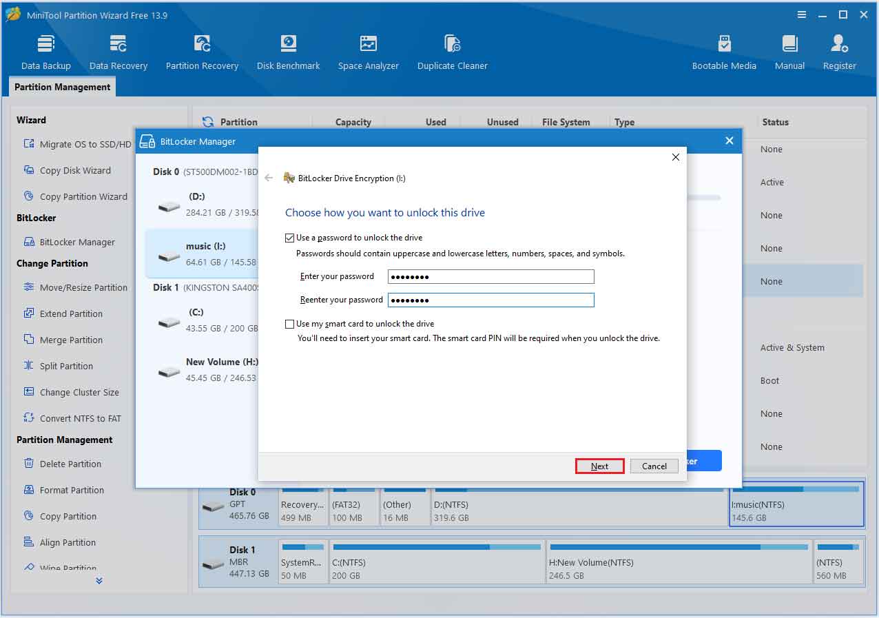Select Delete Partition
879x618 pixels.
(x=63, y=464)
